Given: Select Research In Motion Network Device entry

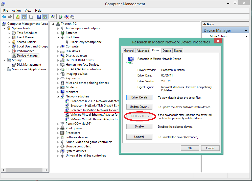Looking at the screenshot, I should point(94,110).
